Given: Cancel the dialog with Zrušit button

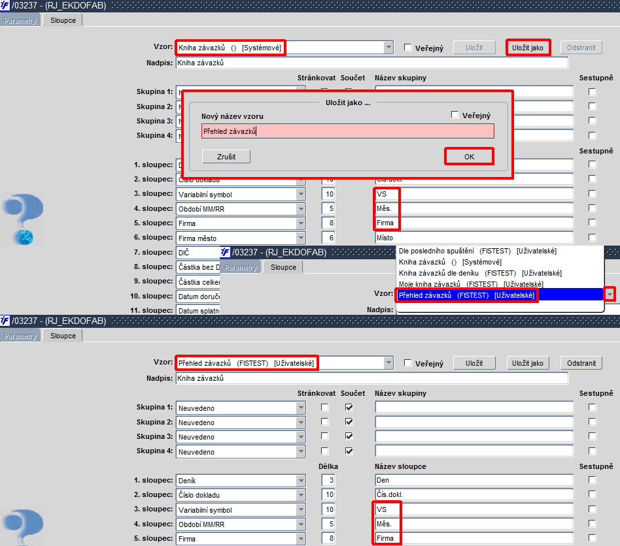Looking at the screenshot, I should [226, 157].
